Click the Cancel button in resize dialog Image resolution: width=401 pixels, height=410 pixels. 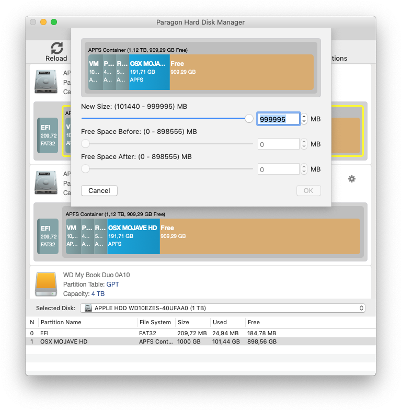(99, 190)
